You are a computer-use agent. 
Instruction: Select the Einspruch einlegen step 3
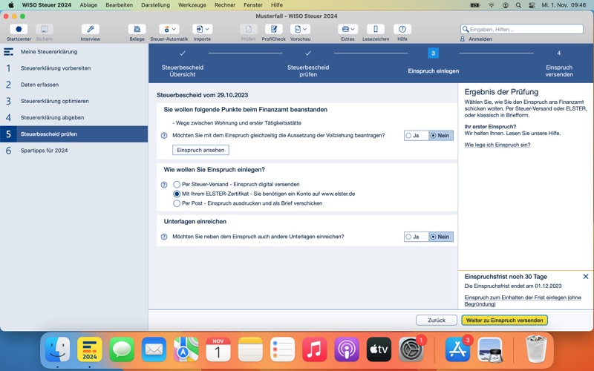coord(433,62)
